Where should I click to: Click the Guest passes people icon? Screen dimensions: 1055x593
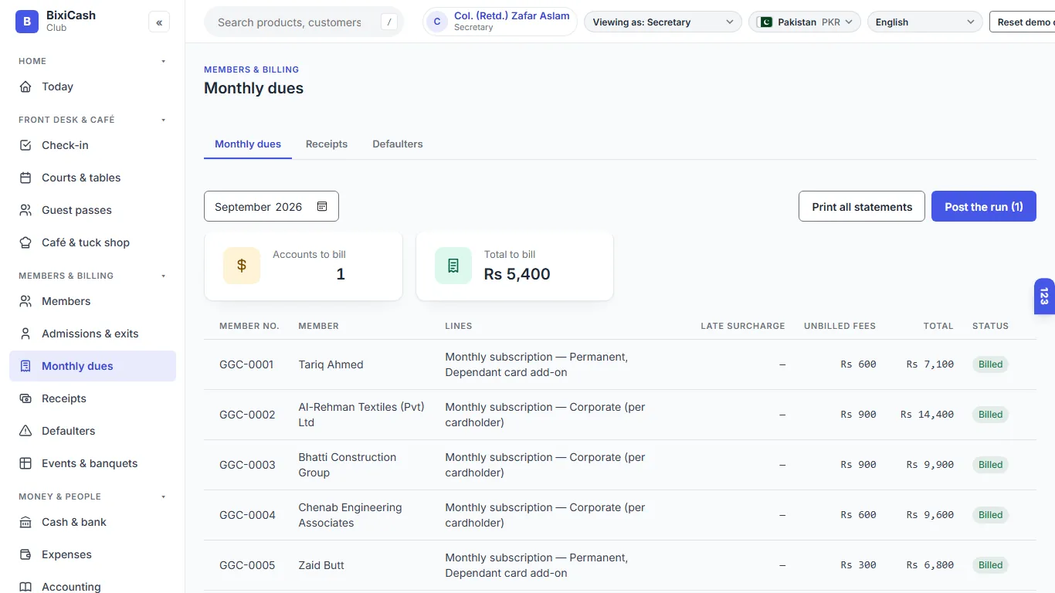click(x=25, y=210)
